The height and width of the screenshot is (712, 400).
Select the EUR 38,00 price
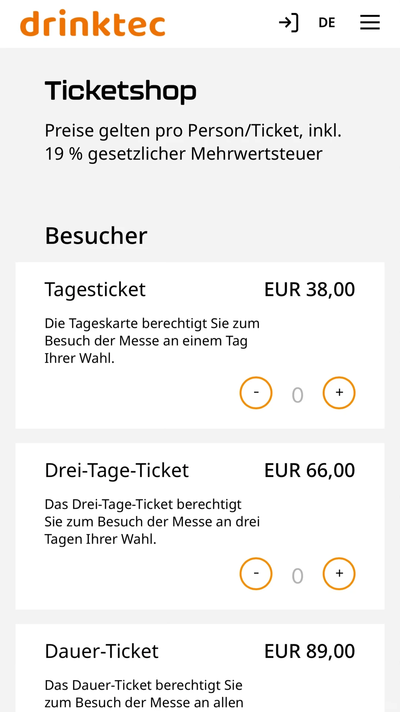pos(310,289)
